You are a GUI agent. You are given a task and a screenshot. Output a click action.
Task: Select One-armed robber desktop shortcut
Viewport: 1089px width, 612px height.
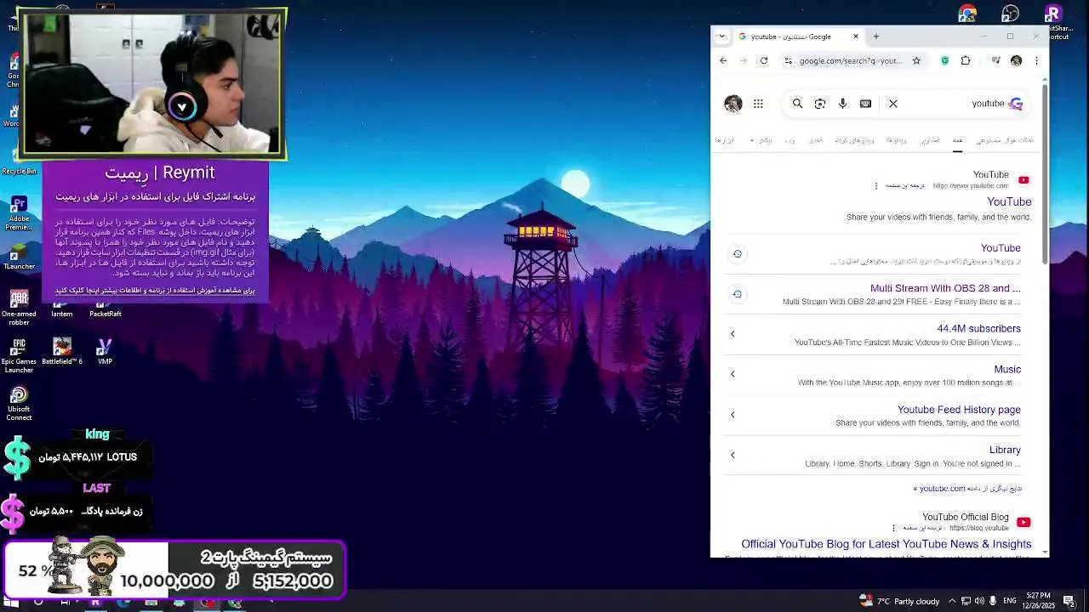(x=19, y=308)
